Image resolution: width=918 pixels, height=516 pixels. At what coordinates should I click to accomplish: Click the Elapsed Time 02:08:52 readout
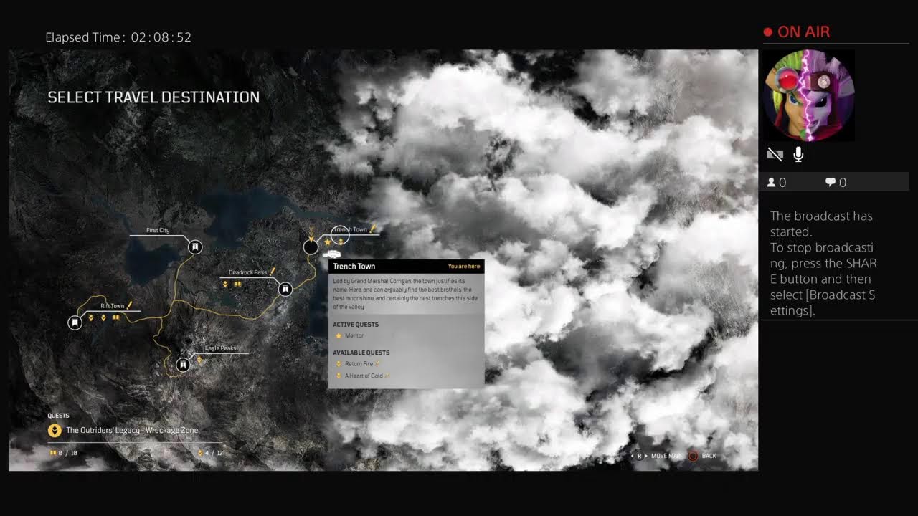[118, 37]
